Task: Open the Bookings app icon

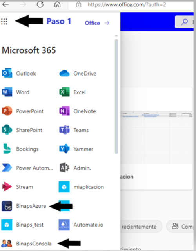Action: [7, 149]
